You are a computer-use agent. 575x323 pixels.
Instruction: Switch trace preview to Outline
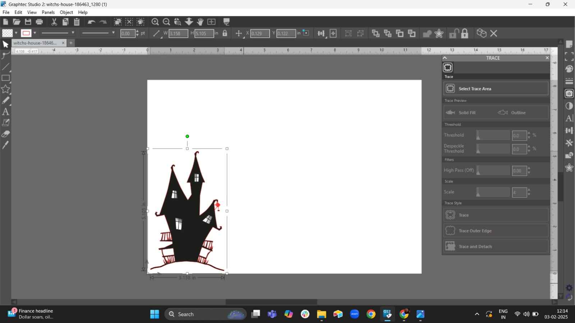[x=512, y=113]
